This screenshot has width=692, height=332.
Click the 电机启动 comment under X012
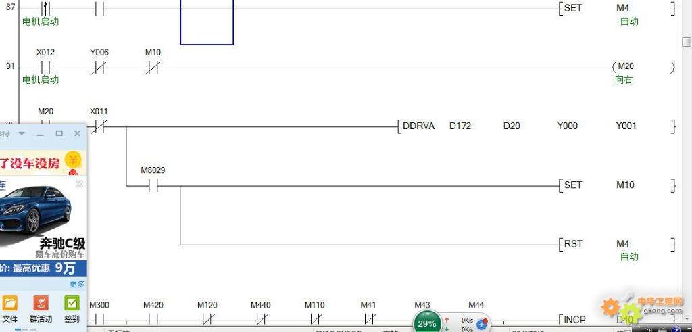(x=41, y=80)
